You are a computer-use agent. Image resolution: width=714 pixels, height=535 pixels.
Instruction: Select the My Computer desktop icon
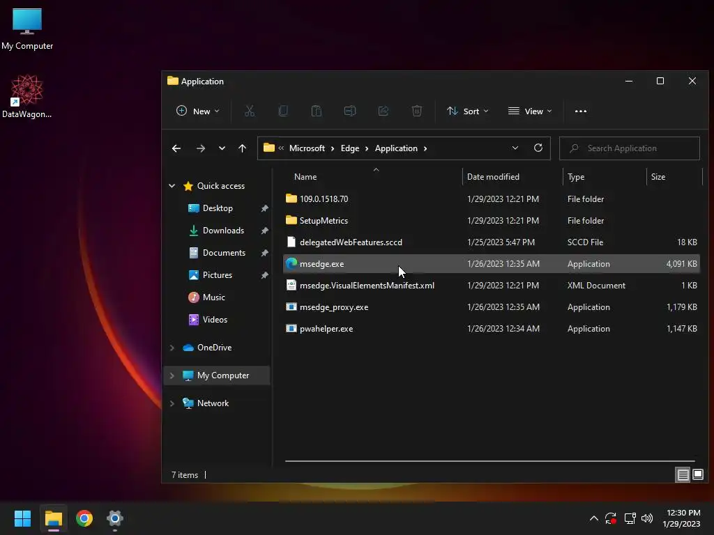tap(27, 29)
